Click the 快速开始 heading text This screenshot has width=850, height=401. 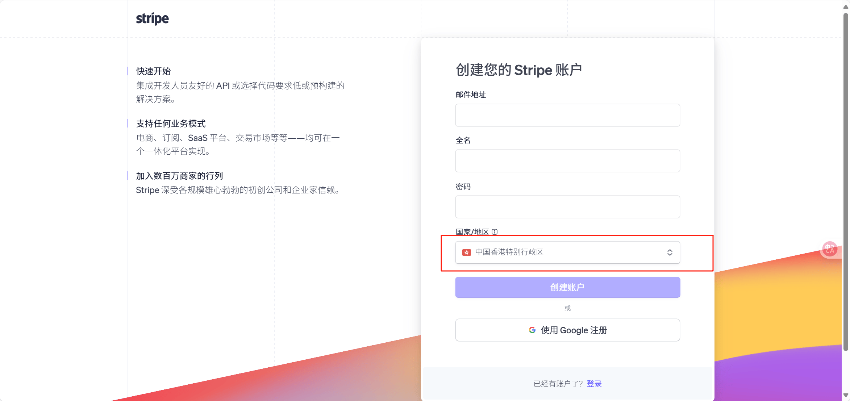[x=154, y=71]
